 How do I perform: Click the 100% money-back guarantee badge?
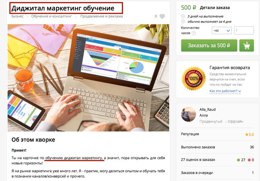click(194, 78)
